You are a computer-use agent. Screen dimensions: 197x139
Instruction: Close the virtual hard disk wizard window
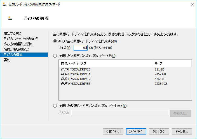pos(192,4)
